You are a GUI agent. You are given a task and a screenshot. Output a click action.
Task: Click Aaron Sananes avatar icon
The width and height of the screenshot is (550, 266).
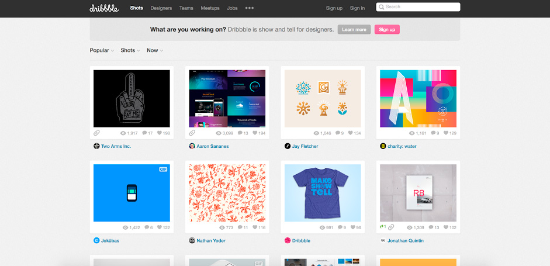tap(192, 146)
